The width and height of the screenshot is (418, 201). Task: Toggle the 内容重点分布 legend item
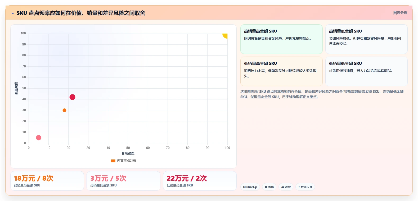pyautogui.click(x=123, y=161)
